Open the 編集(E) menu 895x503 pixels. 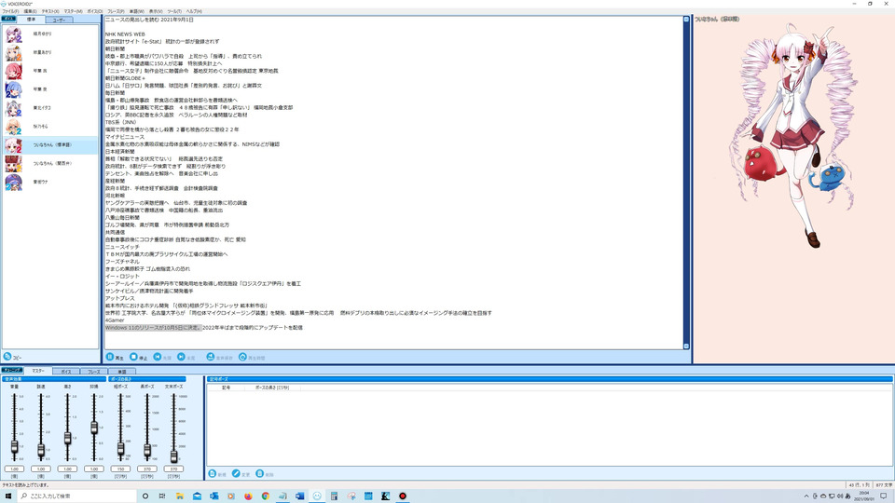point(30,11)
